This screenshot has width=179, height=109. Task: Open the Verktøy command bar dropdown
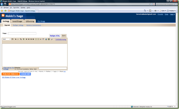(x=171, y=11)
